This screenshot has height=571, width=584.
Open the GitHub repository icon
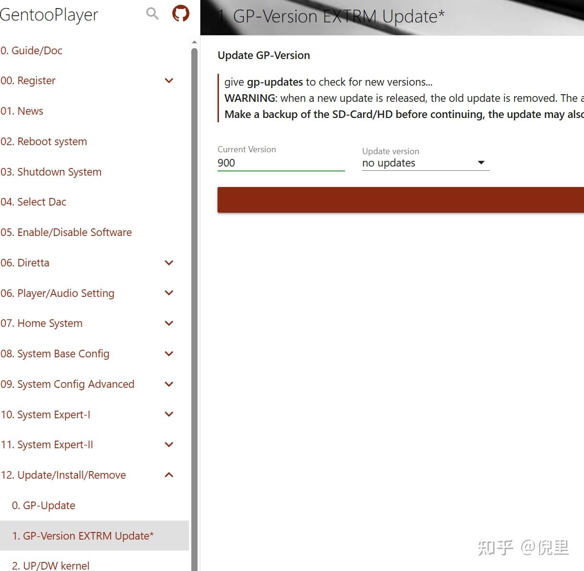181,13
